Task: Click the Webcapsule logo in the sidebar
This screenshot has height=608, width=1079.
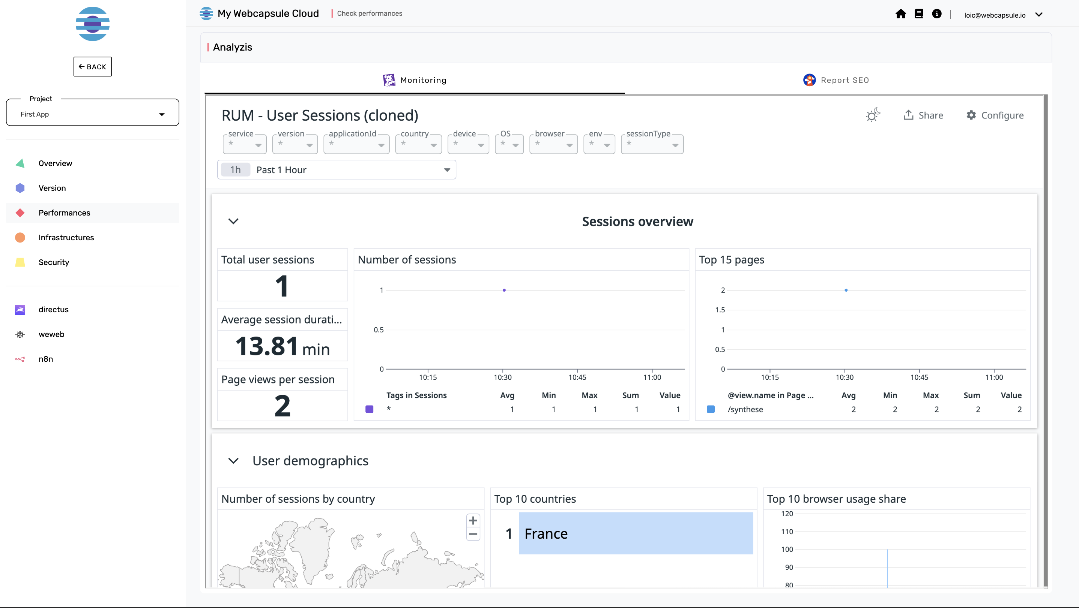Action: pyautogui.click(x=93, y=24)
